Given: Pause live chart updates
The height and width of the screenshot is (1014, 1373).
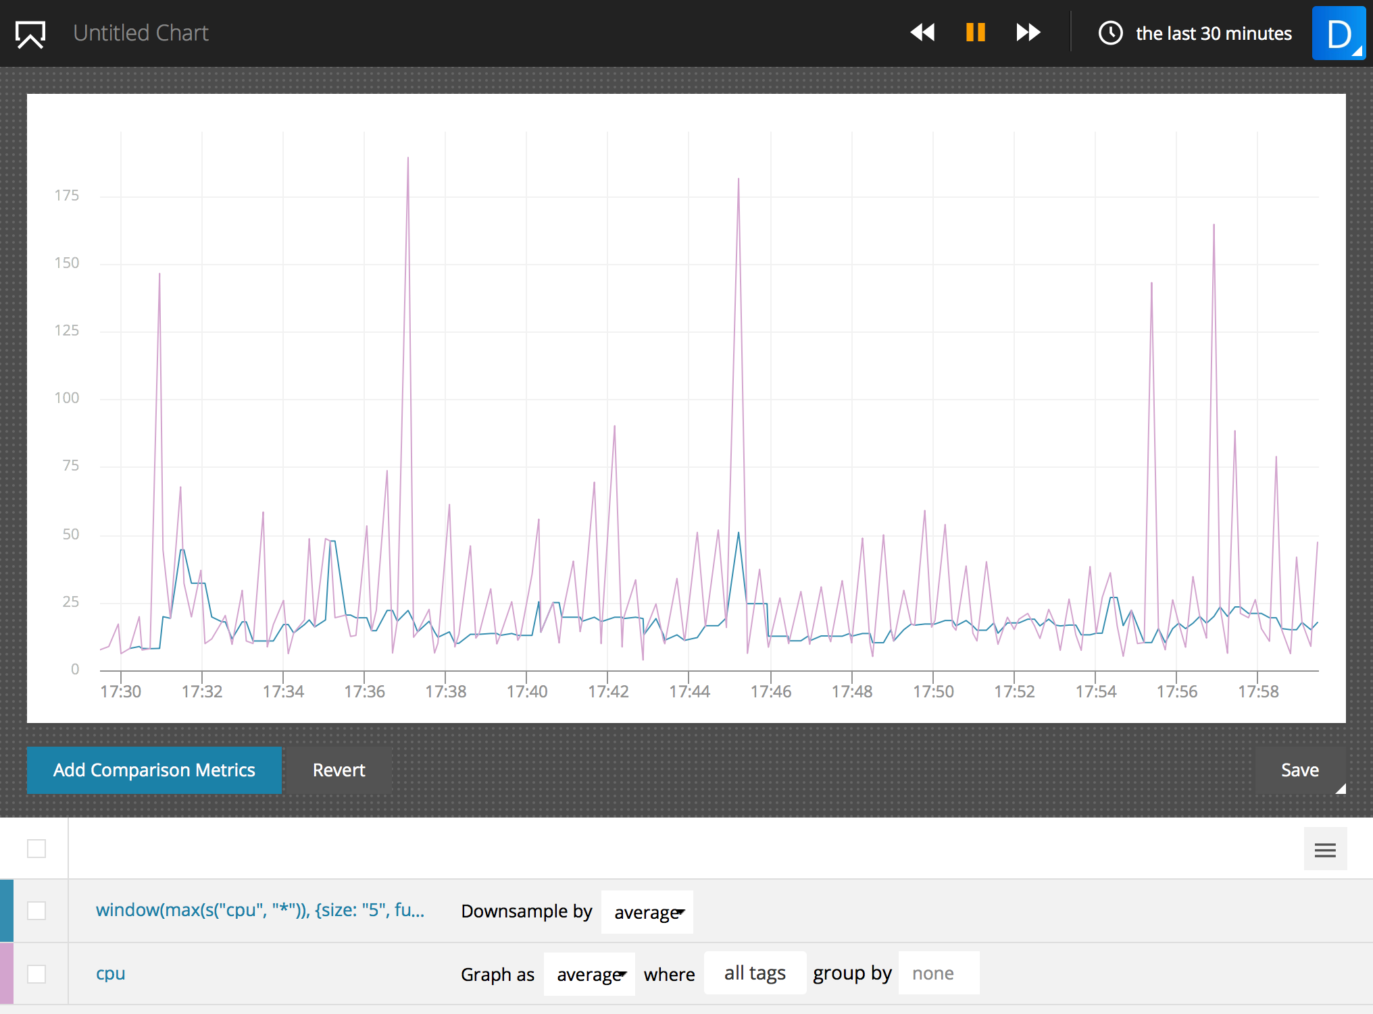Looking at the screenshot, I should click(975, 32).
